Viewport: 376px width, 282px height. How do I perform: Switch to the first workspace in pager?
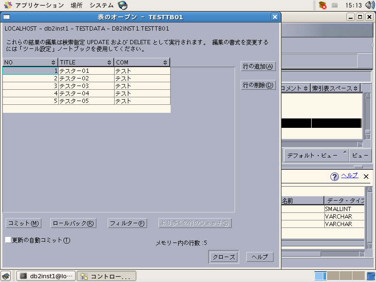pyautogui.click(x=320, y=276)
